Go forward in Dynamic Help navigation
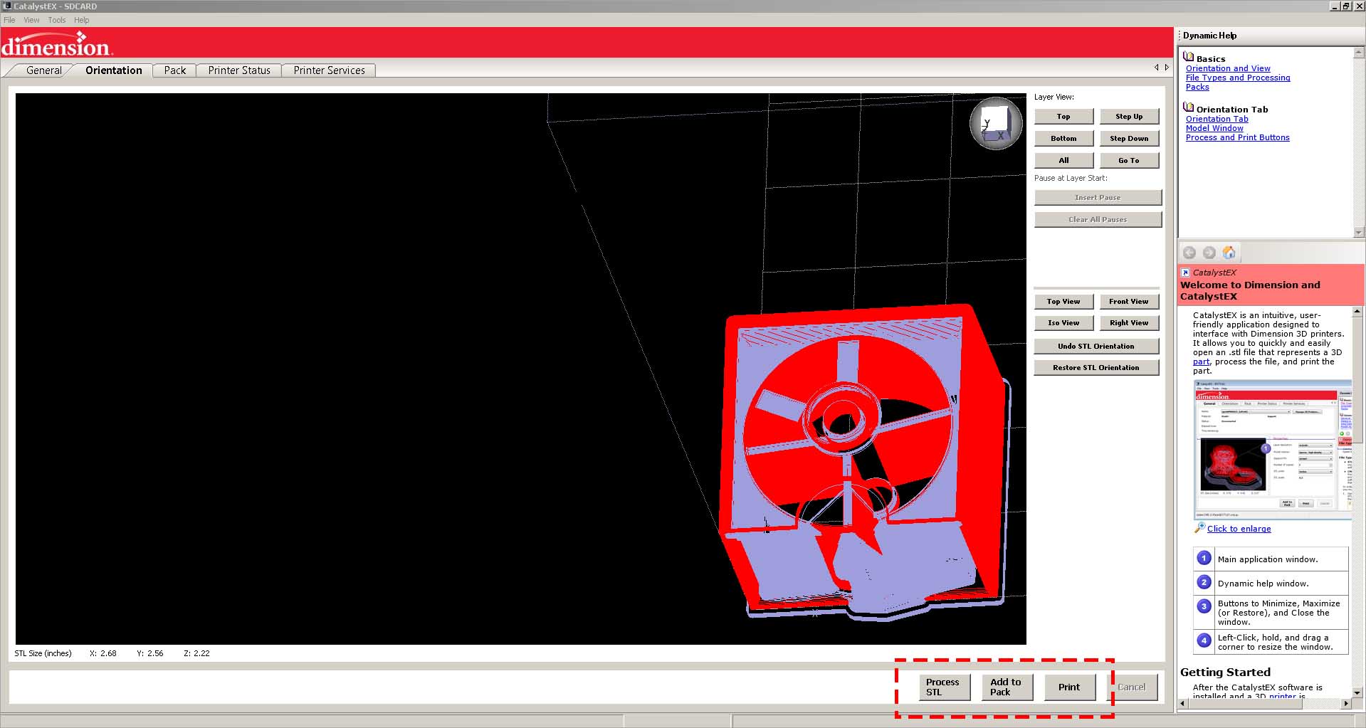This screenshot has width=1366, height=728. (x=1209, y=253)
